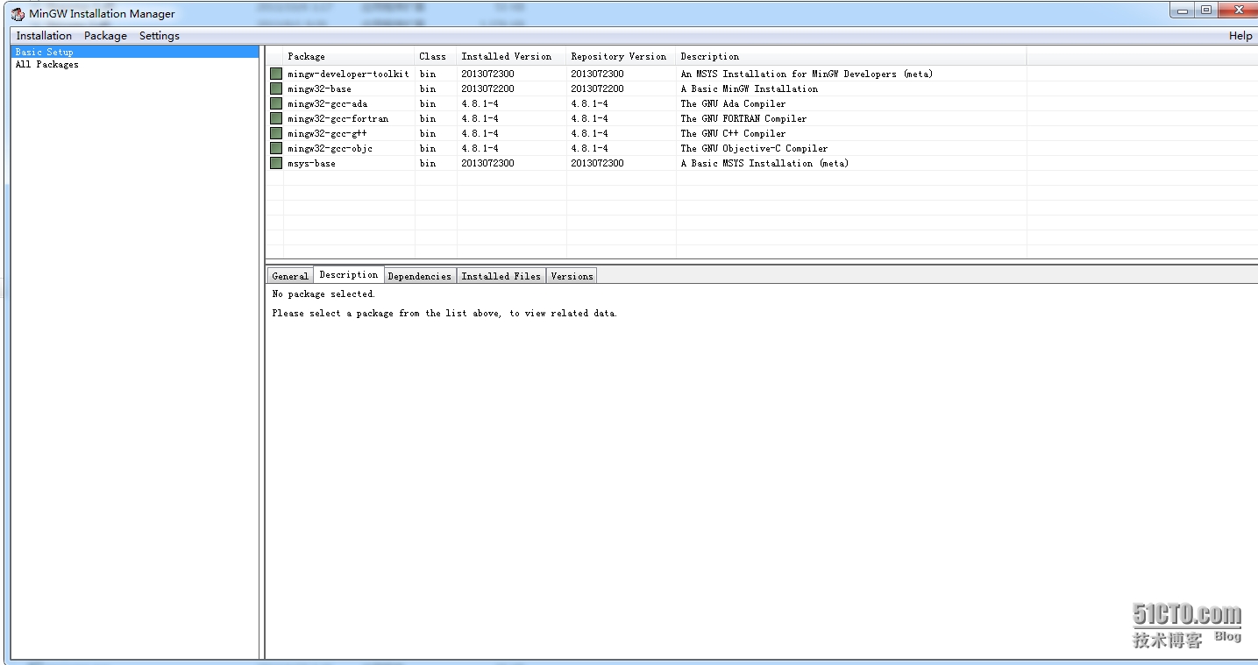1258x665 pixels.
Task: Click 'The GNU Ada Compiler' description
Action: coord(733,104)
